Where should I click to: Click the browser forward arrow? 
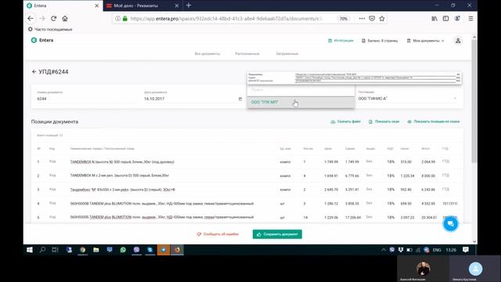(42, 19)
